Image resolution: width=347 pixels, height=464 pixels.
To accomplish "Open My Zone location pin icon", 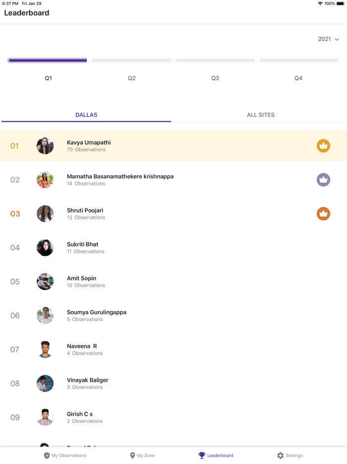I will coord(131,455).
